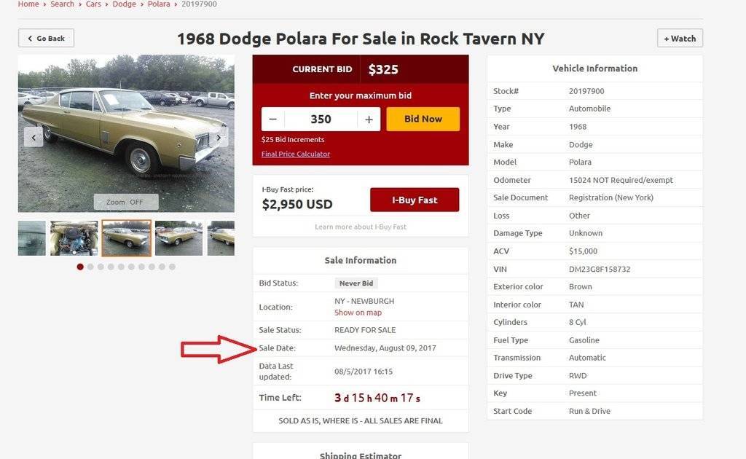Open the Final Price Calculator link
746x459 pixels.
click(x=295, y=154)
